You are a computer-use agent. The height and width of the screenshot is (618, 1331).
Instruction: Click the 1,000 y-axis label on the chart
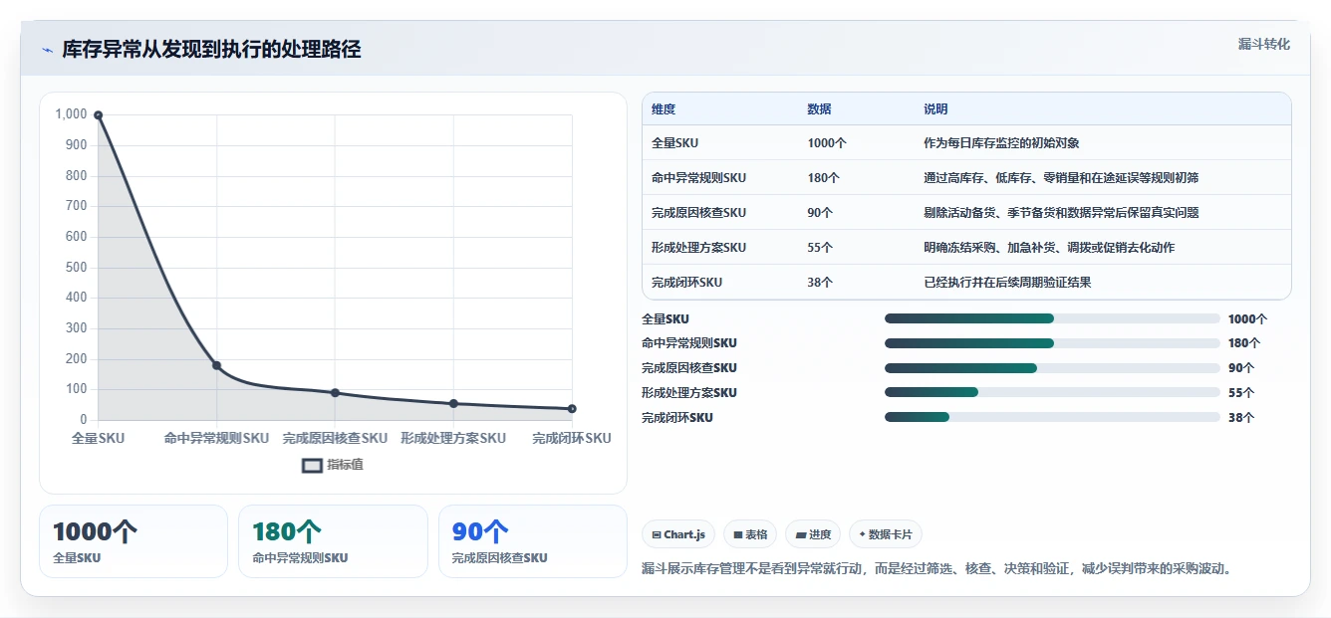[x=71, y=114]
